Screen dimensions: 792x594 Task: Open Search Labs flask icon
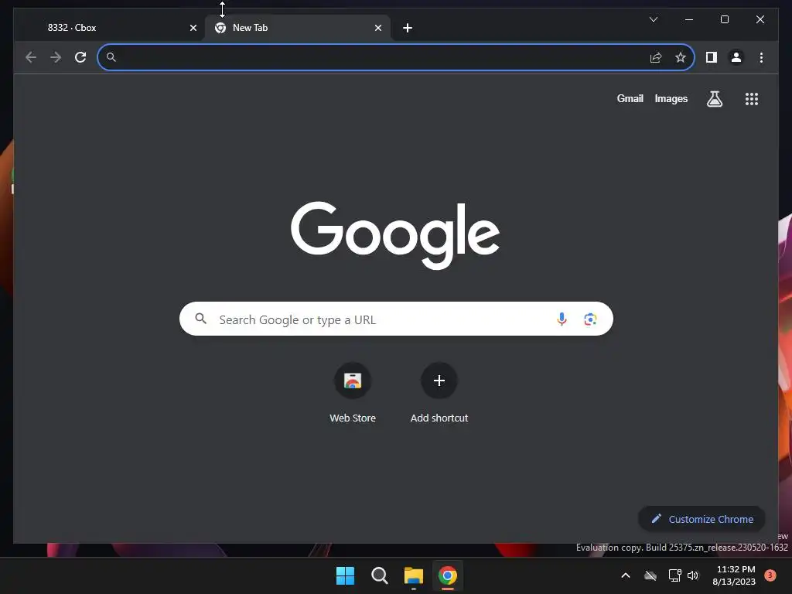714,99
